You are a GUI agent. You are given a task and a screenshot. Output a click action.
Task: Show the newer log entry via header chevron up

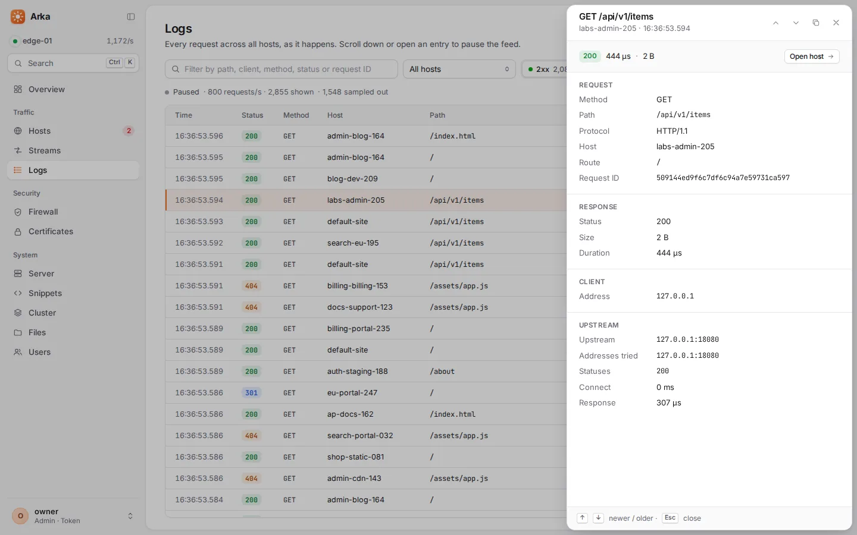click(775, 23)
